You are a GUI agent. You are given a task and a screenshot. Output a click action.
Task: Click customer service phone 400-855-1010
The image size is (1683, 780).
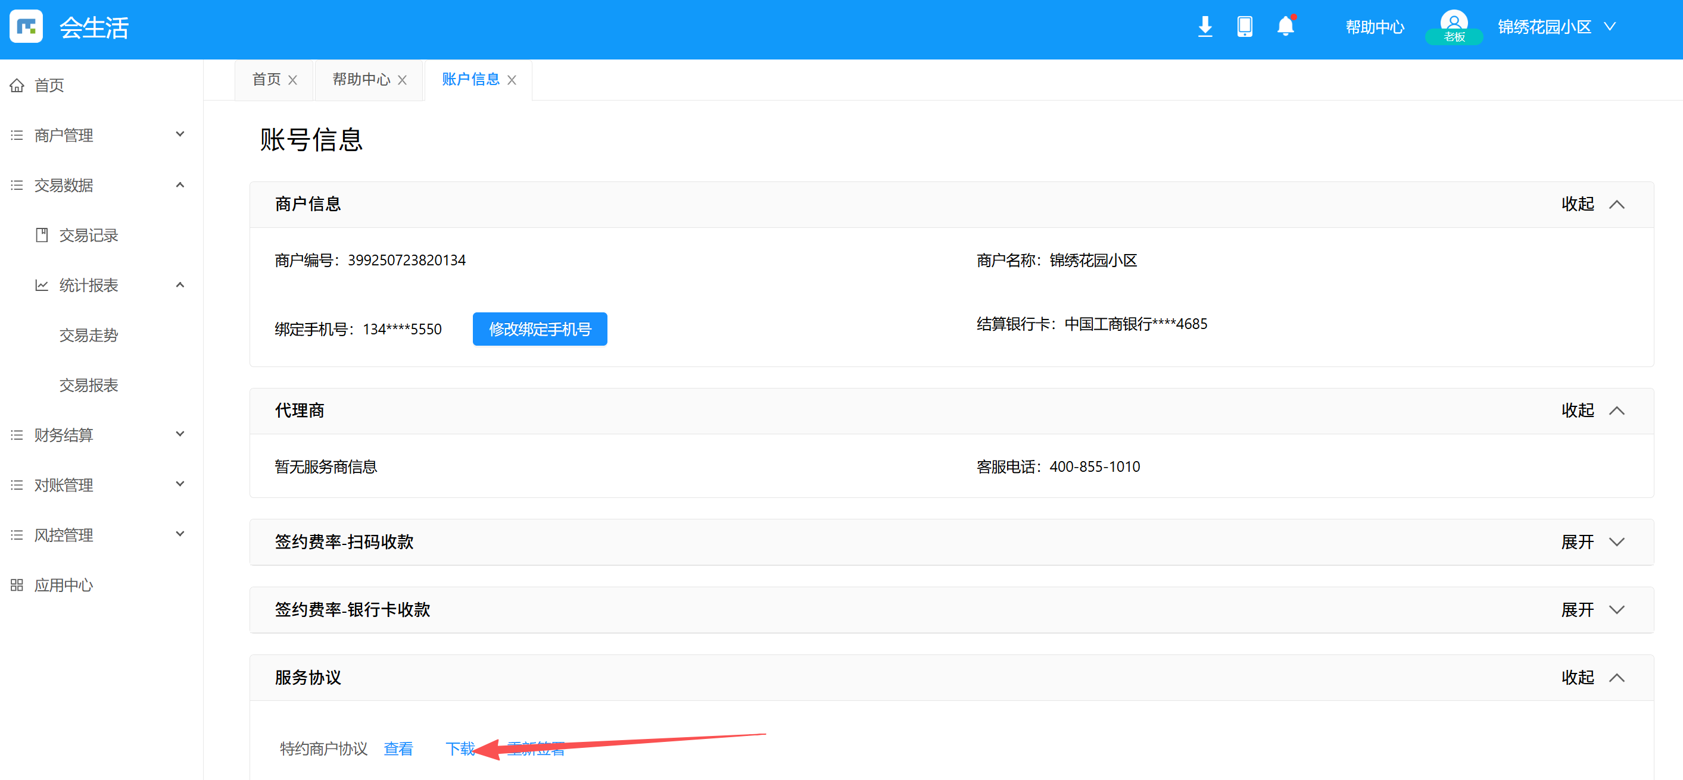1095,466
